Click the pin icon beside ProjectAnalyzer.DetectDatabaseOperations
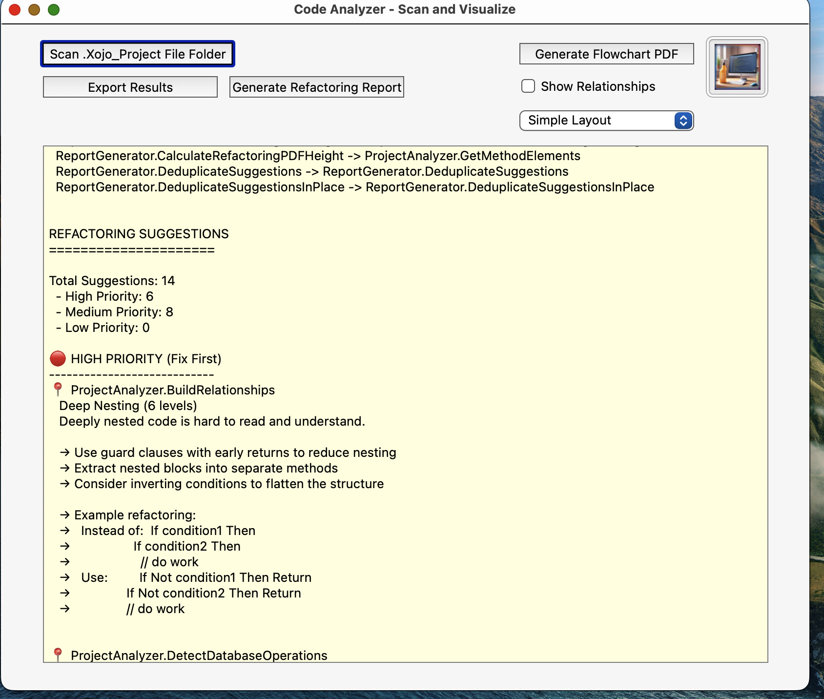Screen dimensions: 824x699 click(x=58, y=655)
